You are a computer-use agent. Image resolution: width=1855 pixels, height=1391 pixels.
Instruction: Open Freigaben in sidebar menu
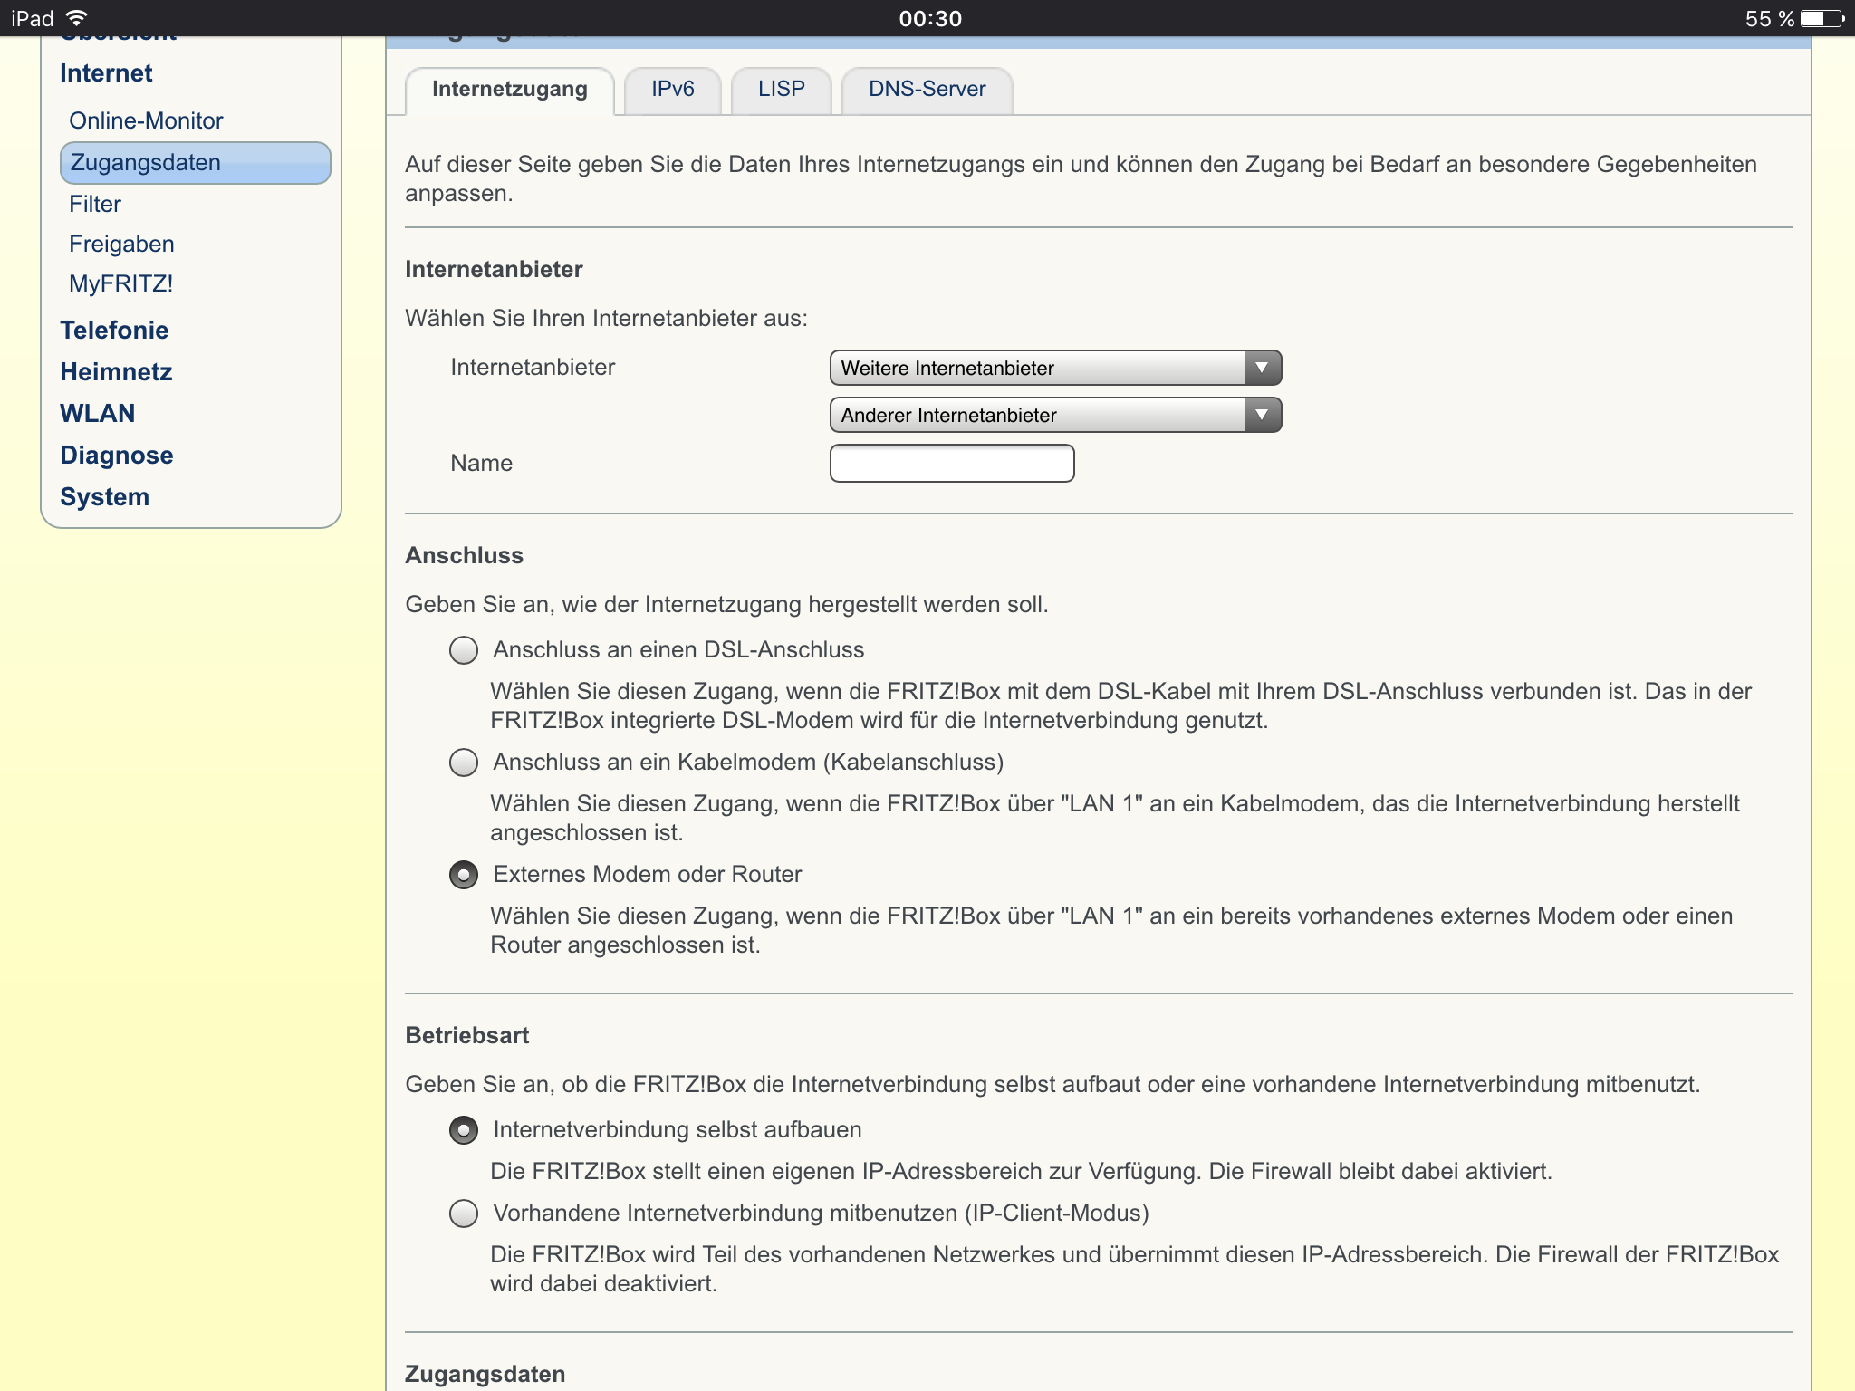[x=121, y=244]
